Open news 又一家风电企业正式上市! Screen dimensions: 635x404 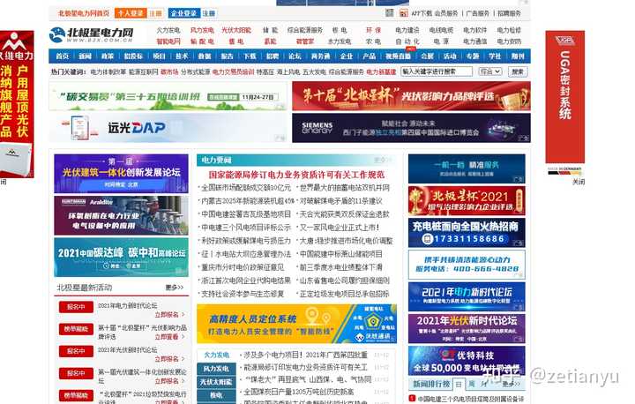tap(340, 228)
